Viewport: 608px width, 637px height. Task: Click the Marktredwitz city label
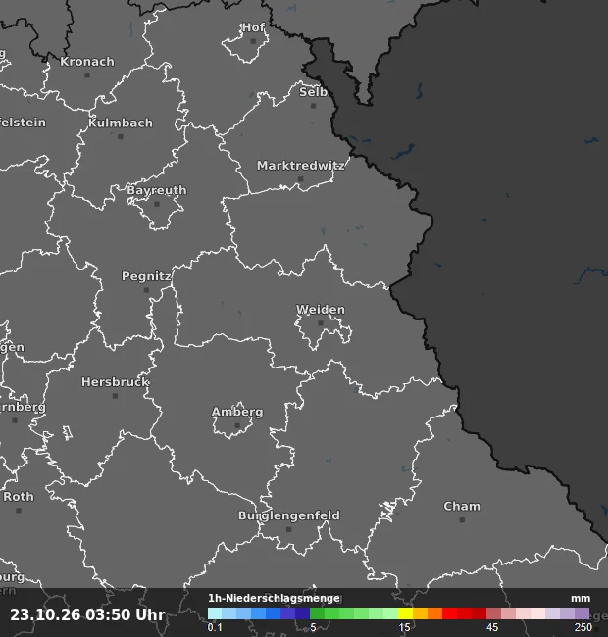coord(301,166)
